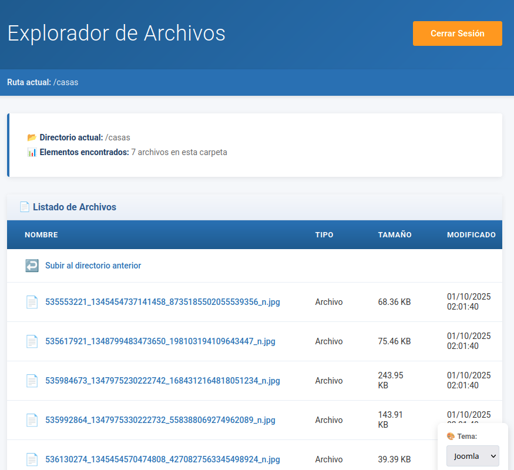Open file 535553221_1345454737141458 jpg link
The image size is (514, 470).
[x=162, y=302]
